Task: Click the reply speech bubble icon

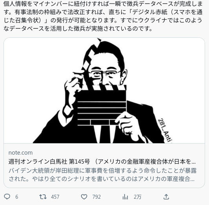Action: pos(7,197)
